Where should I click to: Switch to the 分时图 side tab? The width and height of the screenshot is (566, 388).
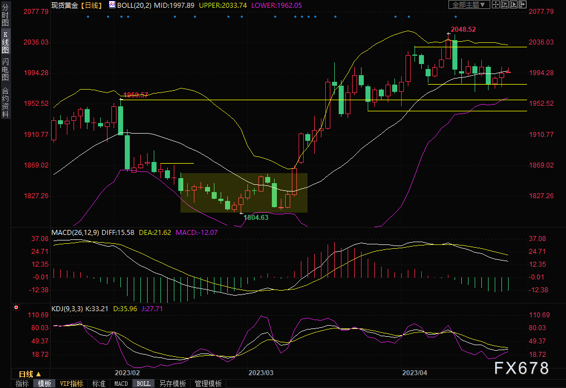point(5,17)
